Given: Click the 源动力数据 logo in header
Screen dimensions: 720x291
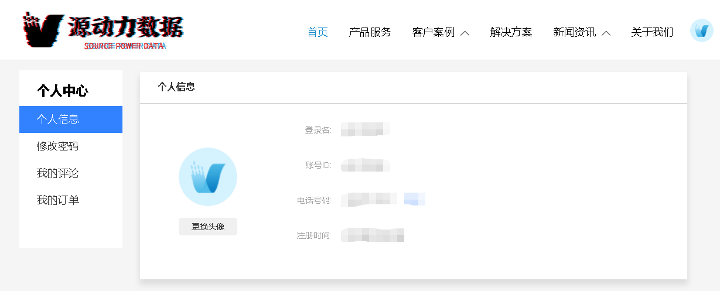Looking at the screenshot, I should click(103, 30).
